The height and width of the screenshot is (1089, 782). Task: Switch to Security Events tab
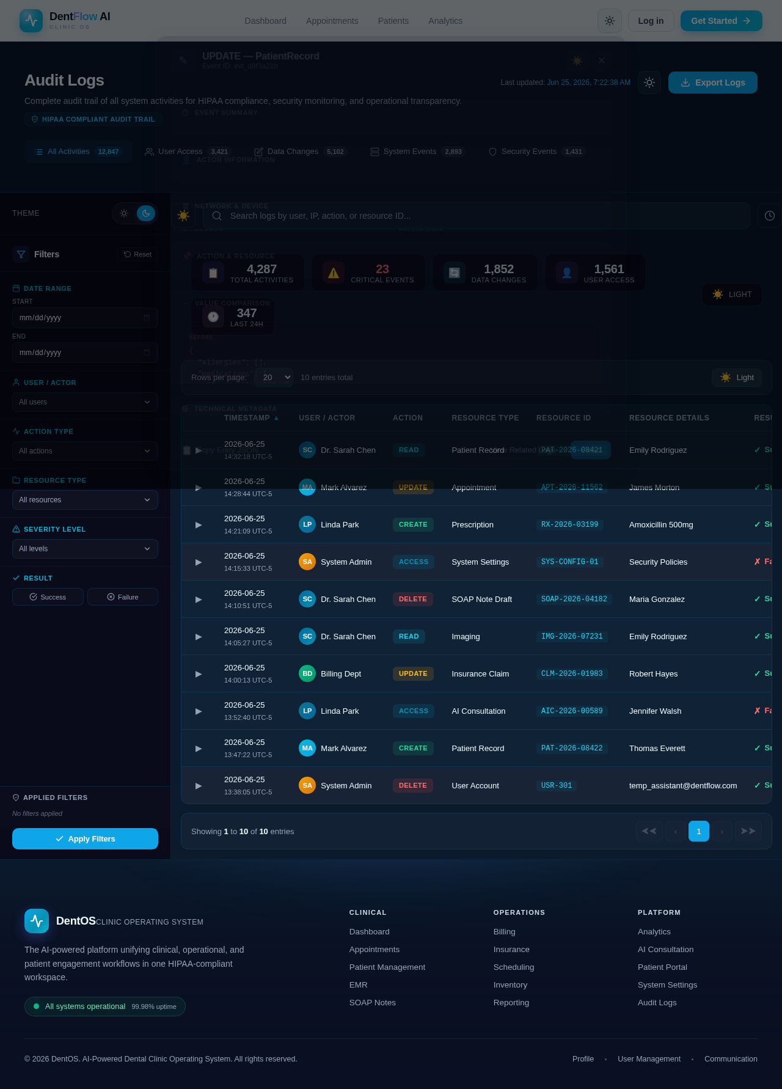[537, 152]
